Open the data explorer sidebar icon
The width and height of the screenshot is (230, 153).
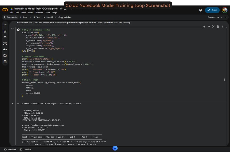5,43
